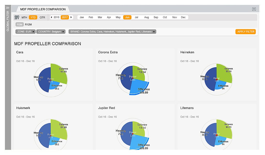Go to previous year with left arrow
Screen dimensions: 265x155
[x=51, y=17]
